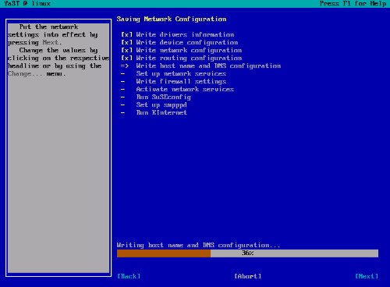Click the word 'Next' in the help panel
Image resolution: width=390 pixels, height=287 pixels.
(51, 42)
